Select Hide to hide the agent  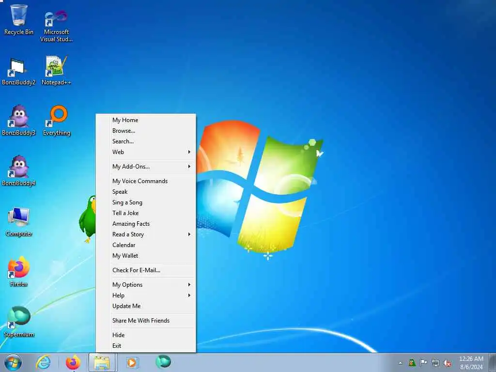click(146, 335)
